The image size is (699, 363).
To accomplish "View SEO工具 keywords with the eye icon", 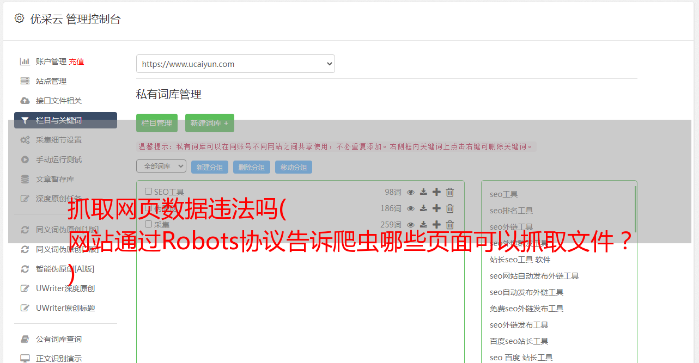I will tap(411, 192).
